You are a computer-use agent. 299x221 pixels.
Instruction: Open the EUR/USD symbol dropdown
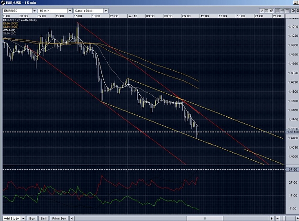point(34,11)
